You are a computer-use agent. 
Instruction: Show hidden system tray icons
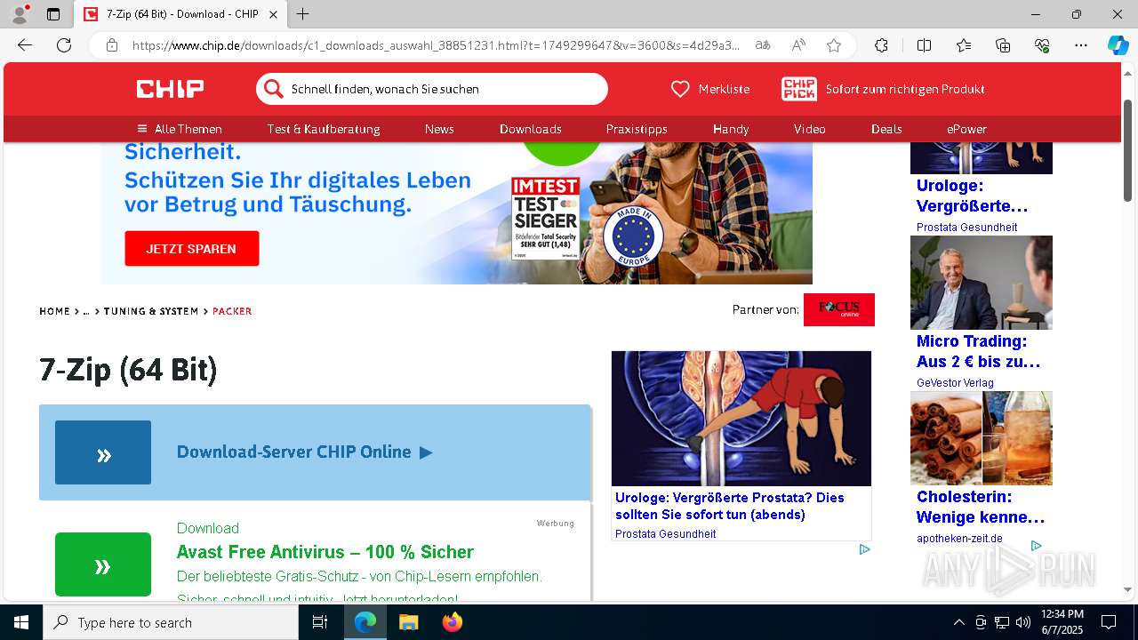958,622
